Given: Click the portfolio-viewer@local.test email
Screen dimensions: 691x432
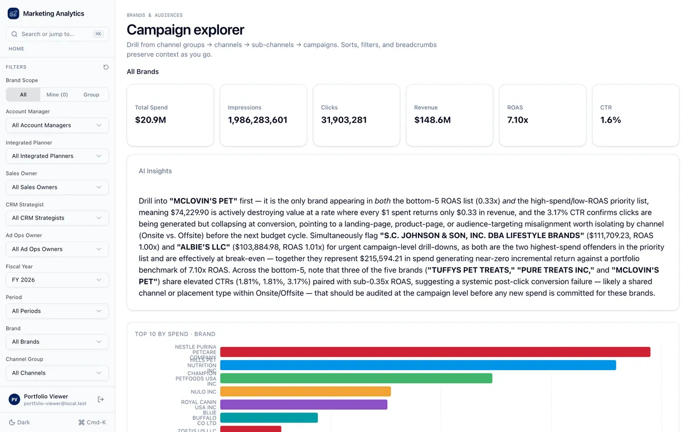Looking at the screenshot, I should point(55,404).
